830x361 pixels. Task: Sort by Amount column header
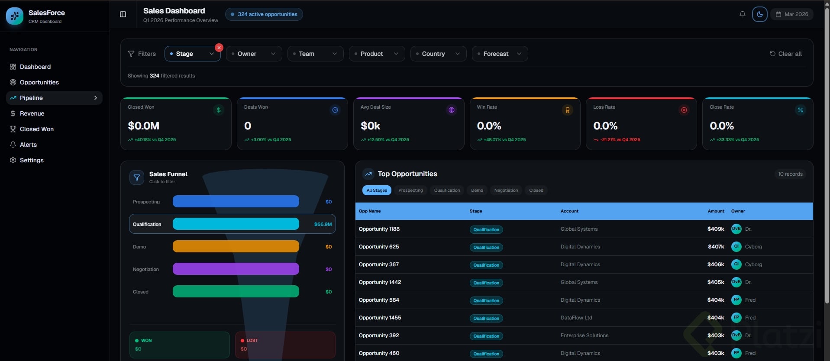716,211
